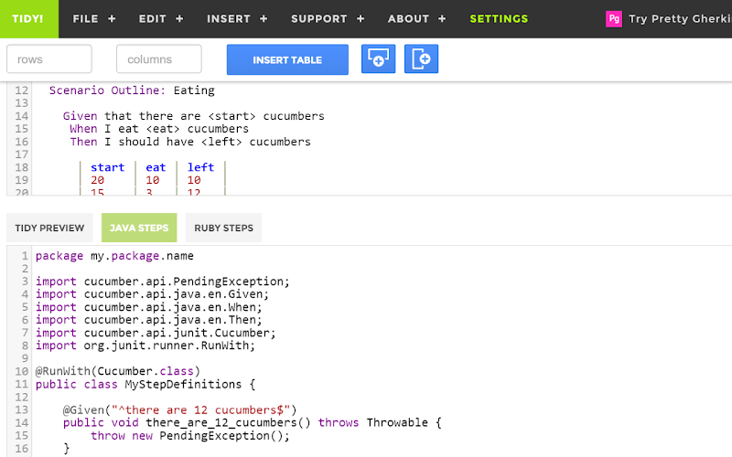Click the 'eat' table header cell

[156, 167]
